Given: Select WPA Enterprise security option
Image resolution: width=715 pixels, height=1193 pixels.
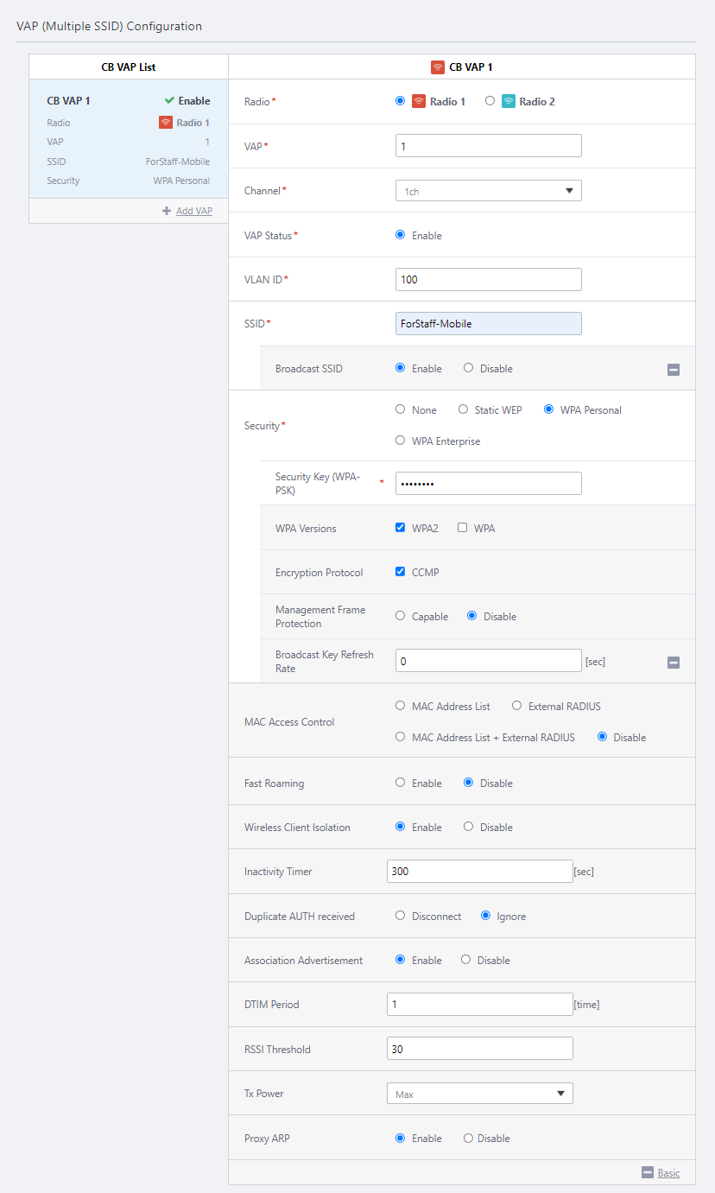Looking at the screenshot, I should coord(400,441).
